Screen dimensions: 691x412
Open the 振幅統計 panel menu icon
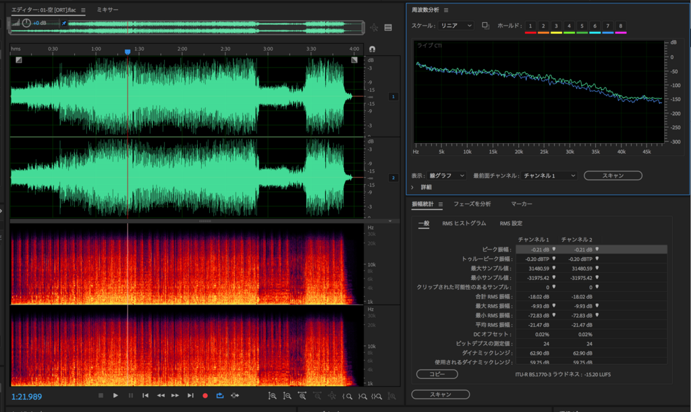440,204
